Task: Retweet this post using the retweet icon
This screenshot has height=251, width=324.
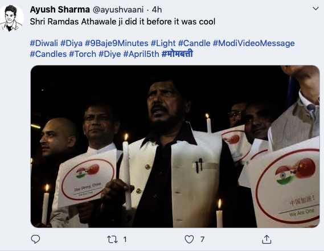Action: point(112,240)
